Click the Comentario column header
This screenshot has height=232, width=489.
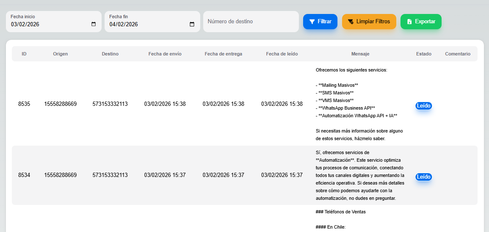[457, 54]
